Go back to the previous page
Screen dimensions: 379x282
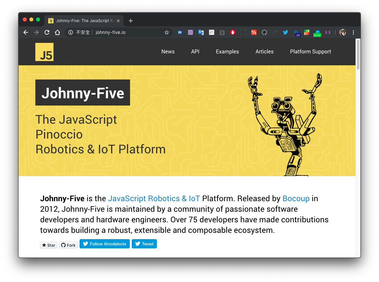[x=26, y=32]
